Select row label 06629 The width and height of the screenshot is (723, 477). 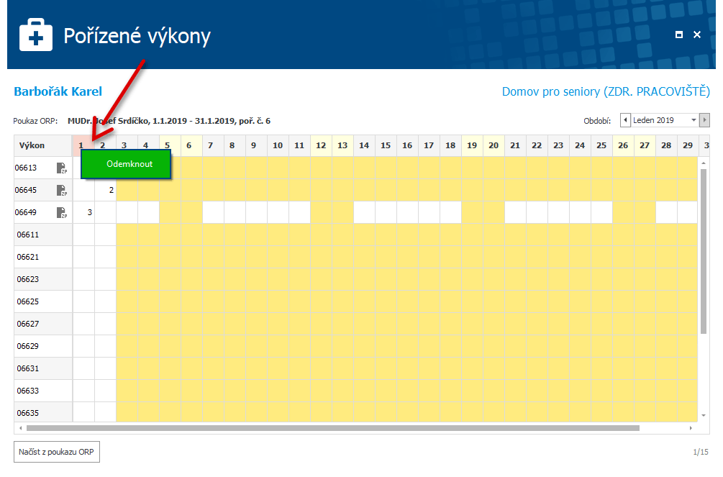pos(27,346)
